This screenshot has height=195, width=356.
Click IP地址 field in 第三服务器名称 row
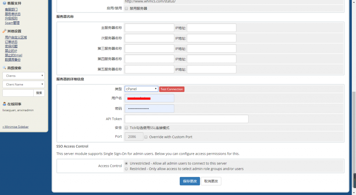(211, 48)
